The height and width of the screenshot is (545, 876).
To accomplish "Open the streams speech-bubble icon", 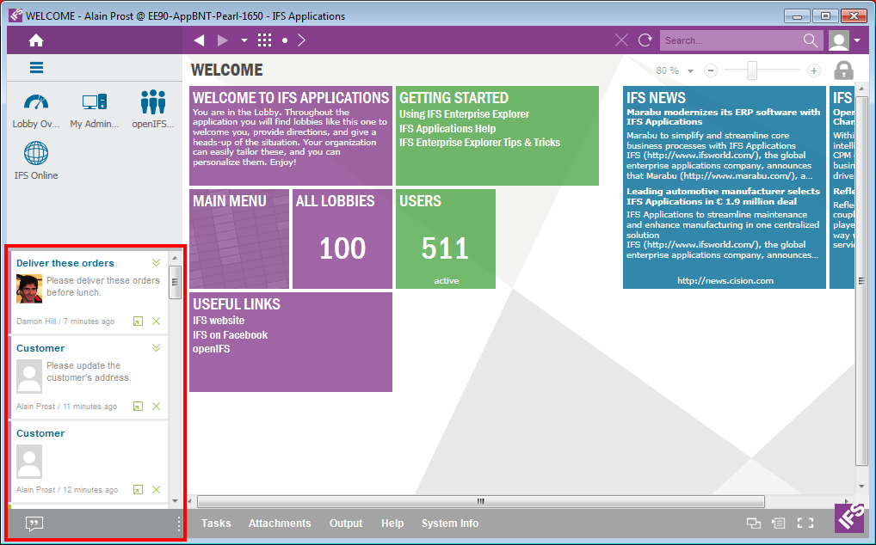I will point(34,524).
